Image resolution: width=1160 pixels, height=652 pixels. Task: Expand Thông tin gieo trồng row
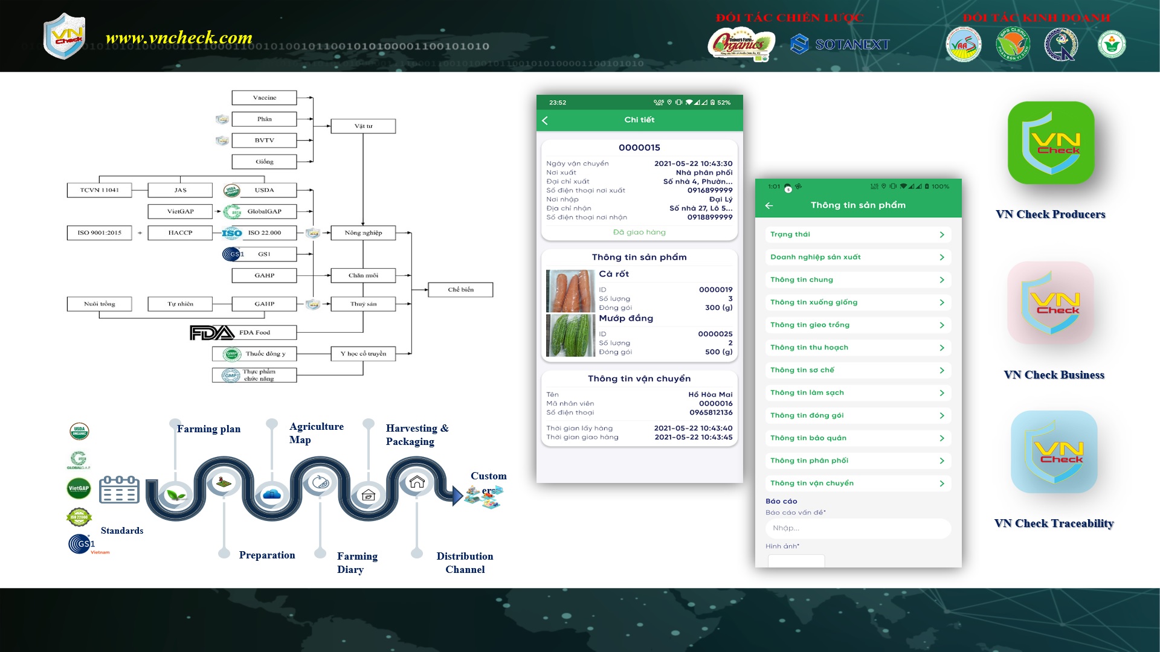pyautogui.click(x=858, y=325)
